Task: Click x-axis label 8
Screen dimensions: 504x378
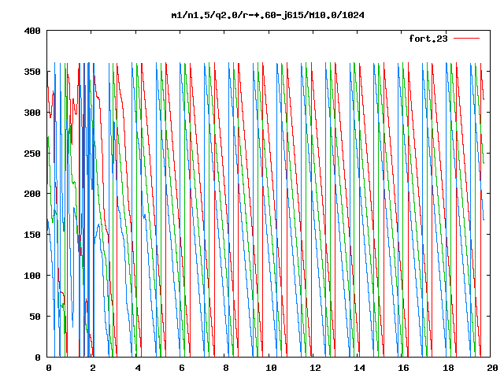Action: [x=226, y=368]
